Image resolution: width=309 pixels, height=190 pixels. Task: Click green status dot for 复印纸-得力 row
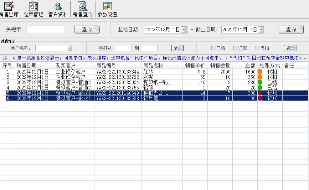point(260,82)
